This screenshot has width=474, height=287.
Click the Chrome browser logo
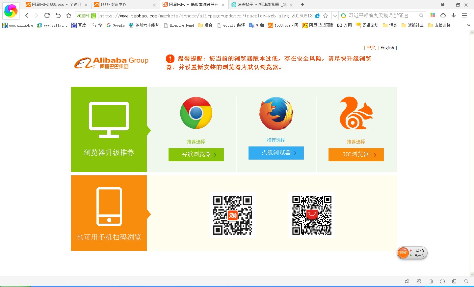pyautogui.click(x=196, y=113)
